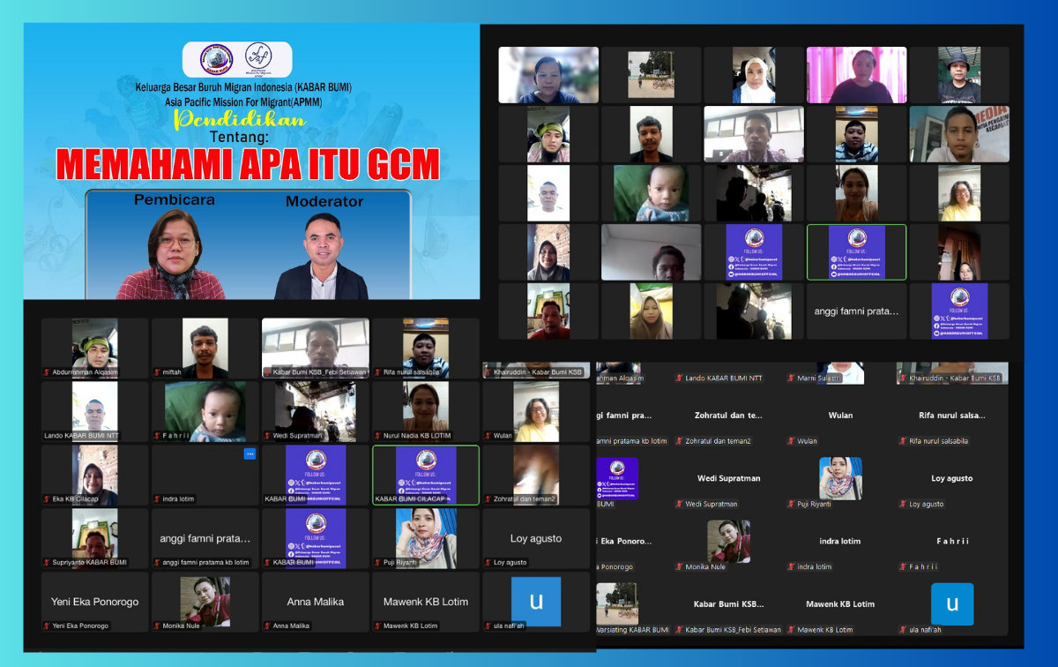Click 'Mawenk KB Lotim' large name in left gallery
The image size is (1058, 667).
[x=426, y=602]
